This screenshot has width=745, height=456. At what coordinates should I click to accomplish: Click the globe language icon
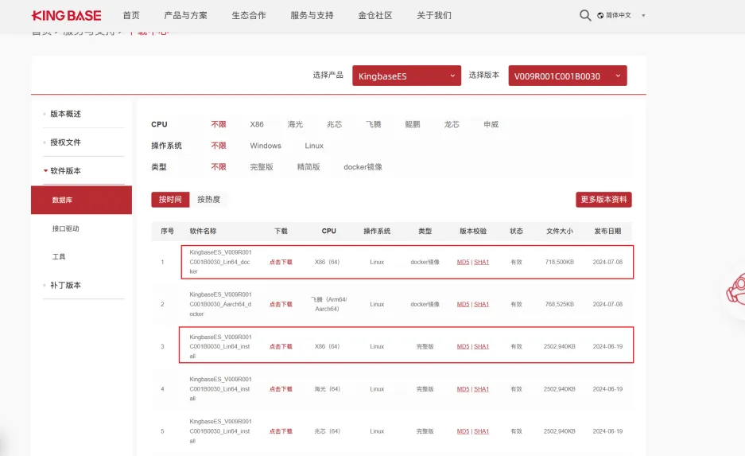[x=600, y=16]
